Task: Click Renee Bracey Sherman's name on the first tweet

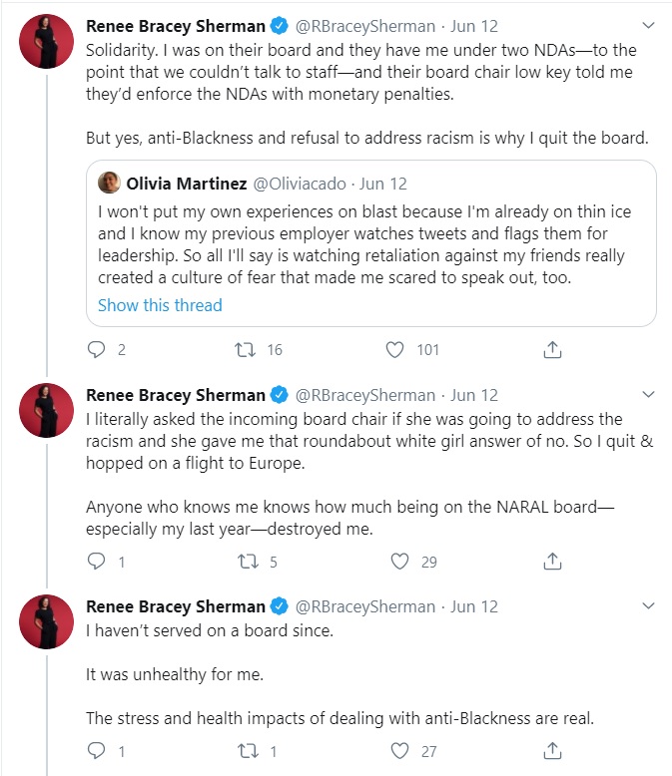Action: point(176,24)
